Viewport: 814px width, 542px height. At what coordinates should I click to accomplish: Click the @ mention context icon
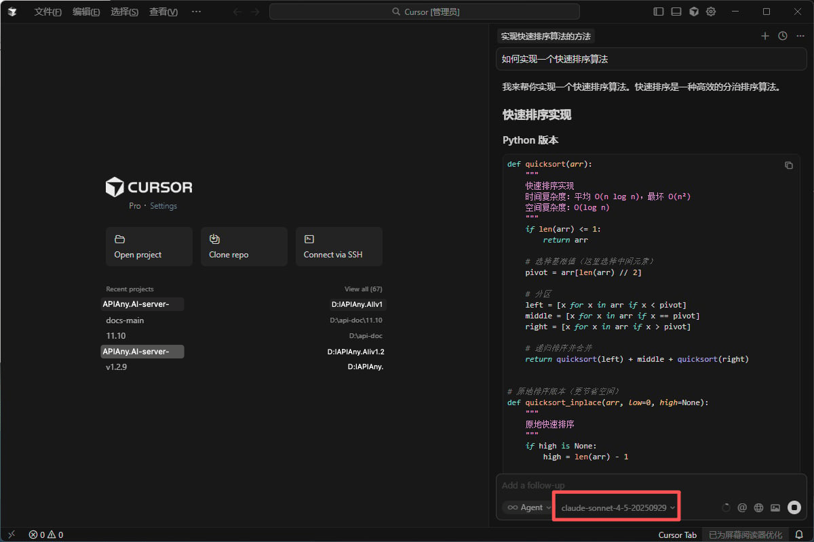coord(742,507)
